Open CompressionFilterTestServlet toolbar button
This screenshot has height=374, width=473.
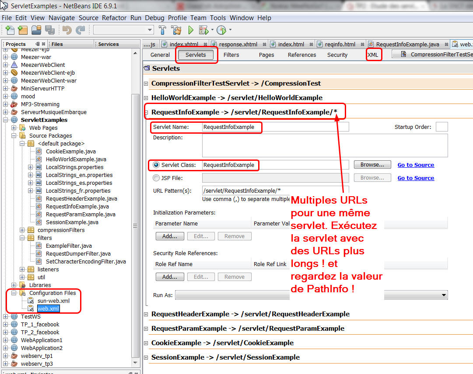coord(433,54)
